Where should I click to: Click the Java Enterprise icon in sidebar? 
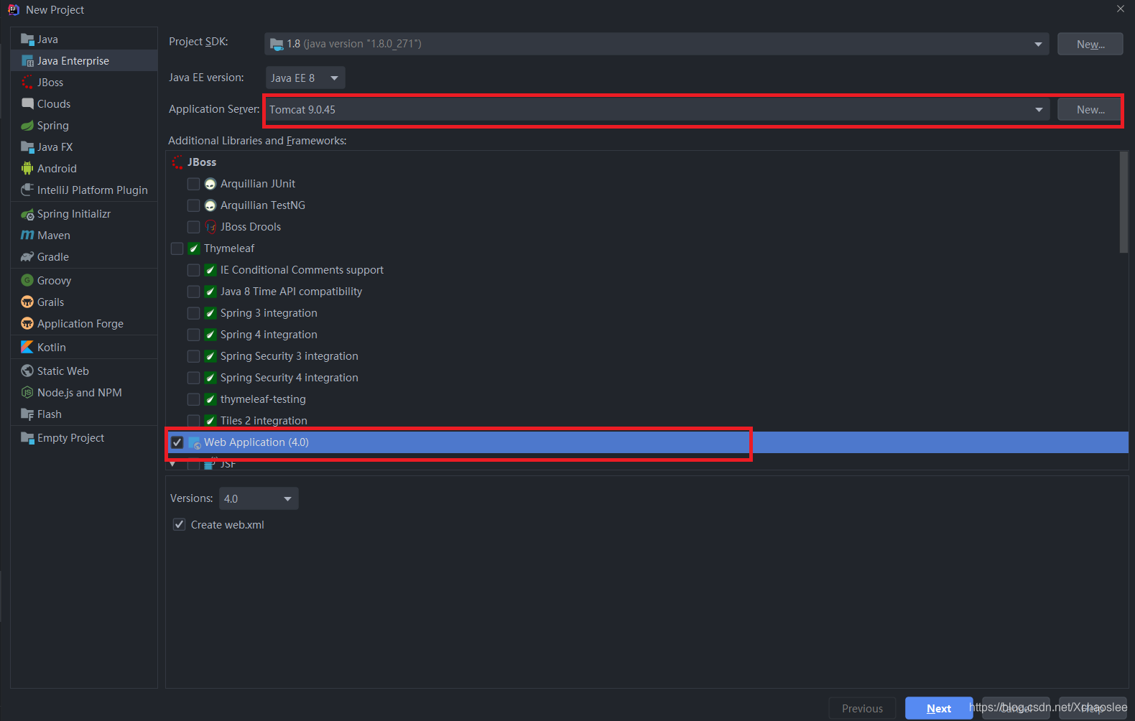tap(27, 61)
